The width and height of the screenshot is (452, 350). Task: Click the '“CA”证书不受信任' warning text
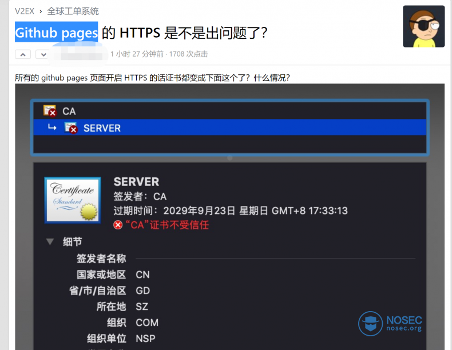pos(167,225)
